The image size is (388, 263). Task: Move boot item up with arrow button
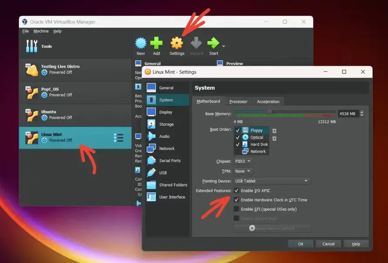point(274,131)
